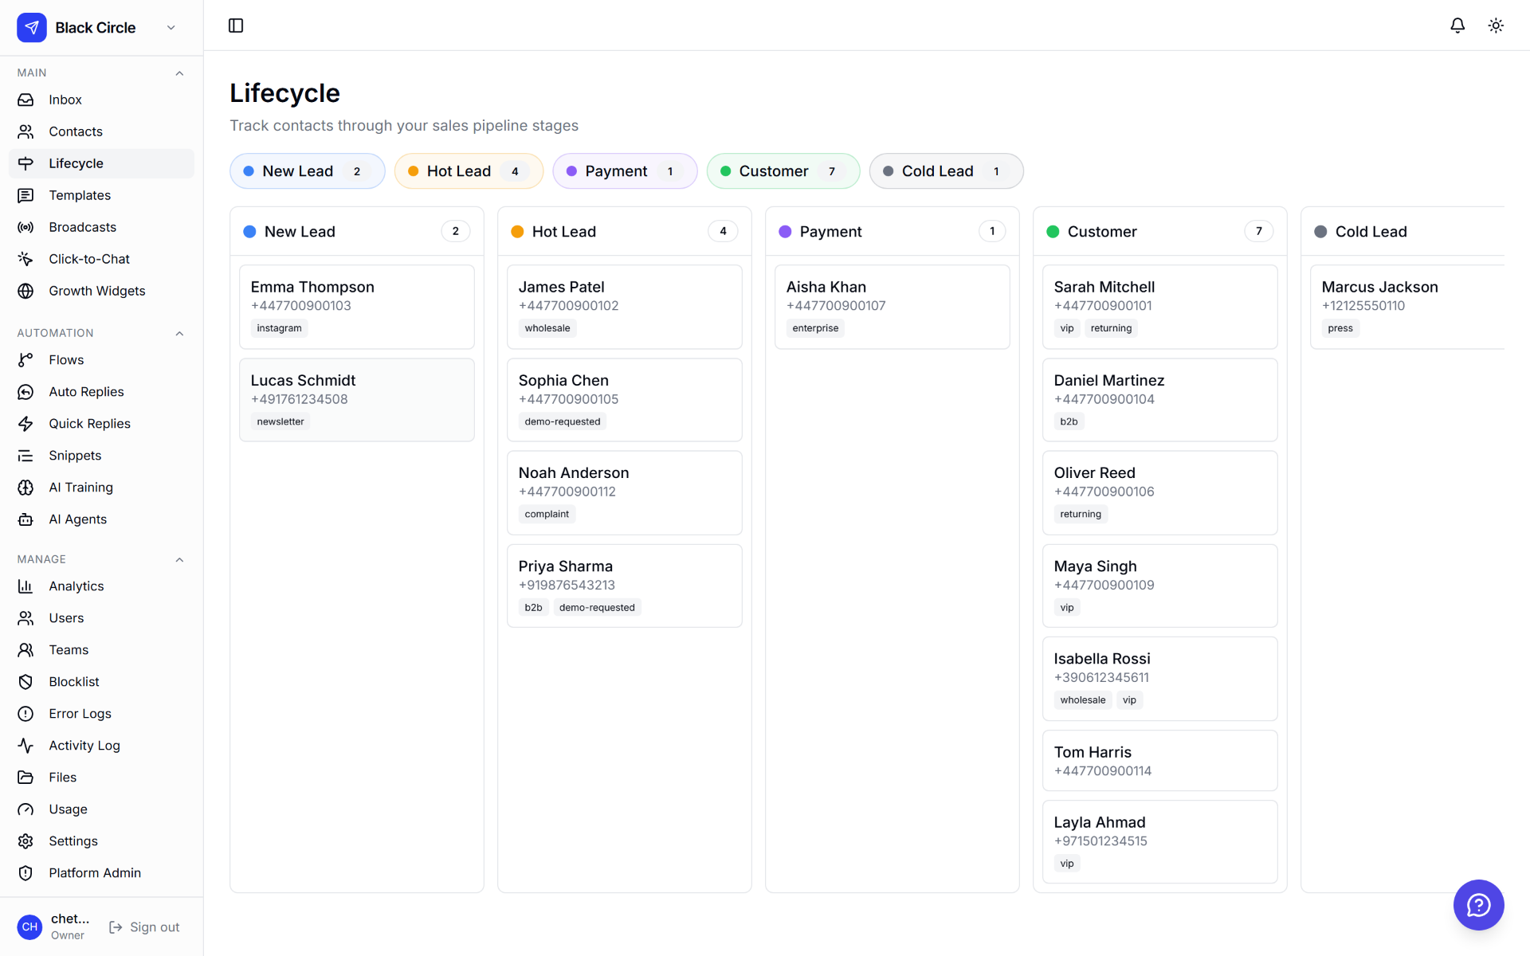Switch theme with the sun icon
The height and width of the screenshot is (956, 1530).
tap(1496, 25)
